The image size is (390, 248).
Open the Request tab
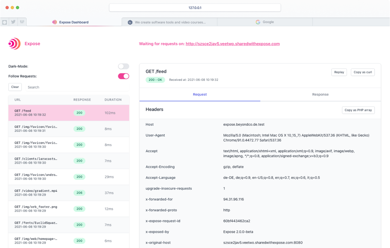click(200, 94)
